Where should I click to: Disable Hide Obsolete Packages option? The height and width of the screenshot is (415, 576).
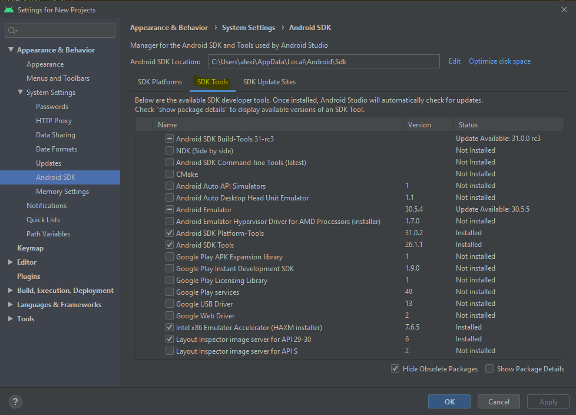click(395, 368)
